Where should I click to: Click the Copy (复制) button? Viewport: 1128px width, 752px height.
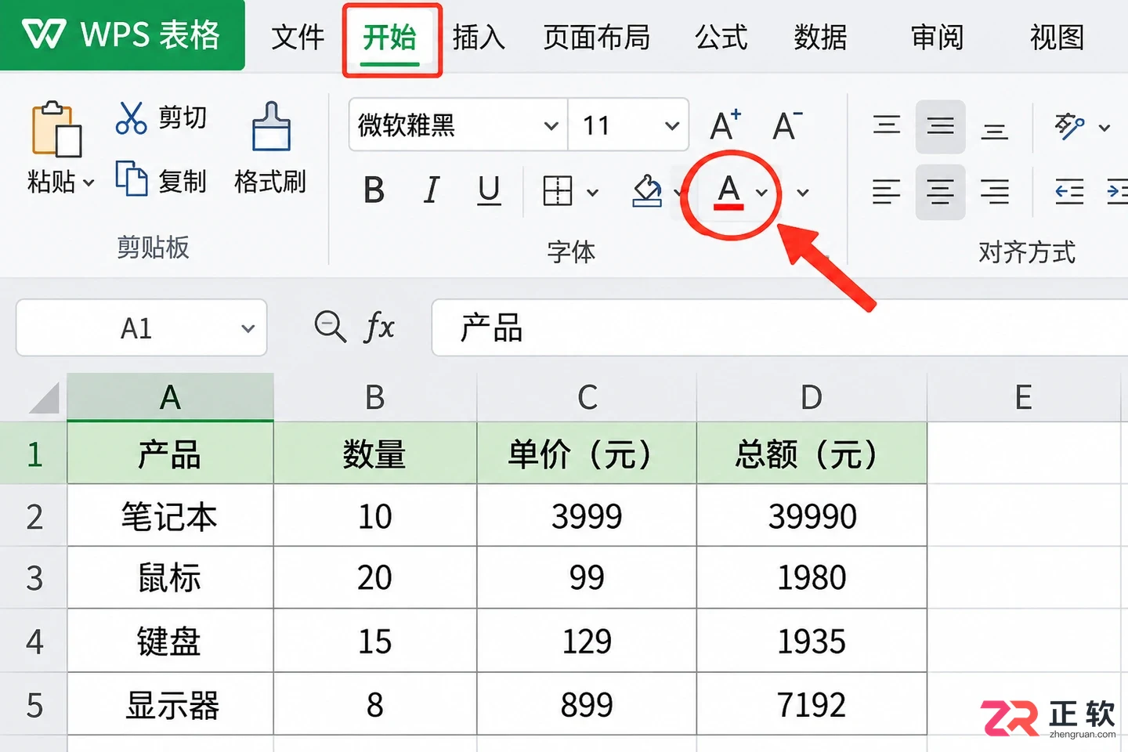click(x=161, y=180)
